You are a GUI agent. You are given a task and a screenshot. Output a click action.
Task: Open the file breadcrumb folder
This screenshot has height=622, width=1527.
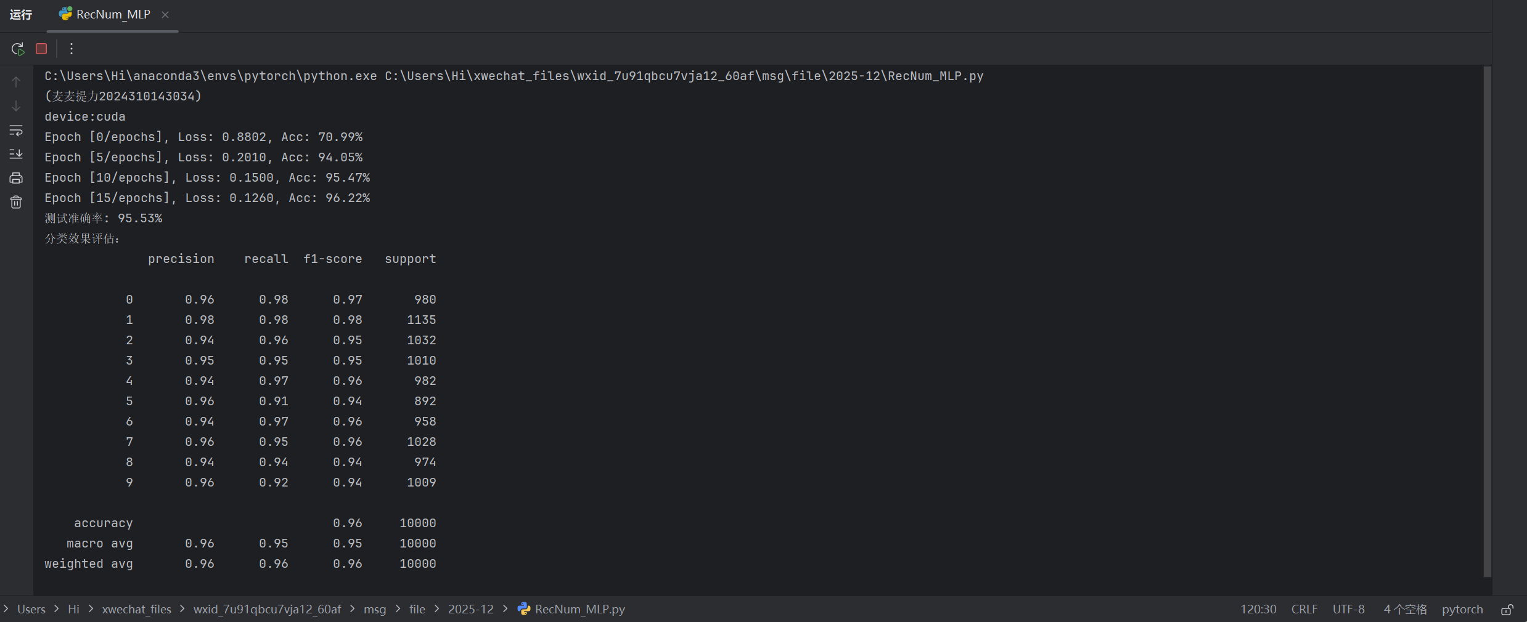(417, 609)
